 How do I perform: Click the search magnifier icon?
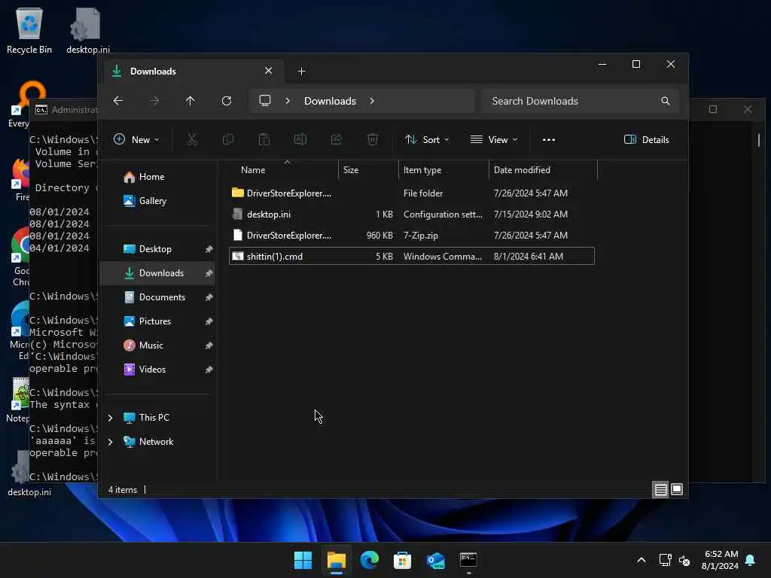tap(666, 101)
